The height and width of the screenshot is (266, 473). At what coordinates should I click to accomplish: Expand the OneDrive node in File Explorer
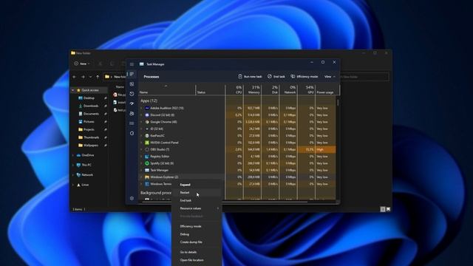[72, 155]
